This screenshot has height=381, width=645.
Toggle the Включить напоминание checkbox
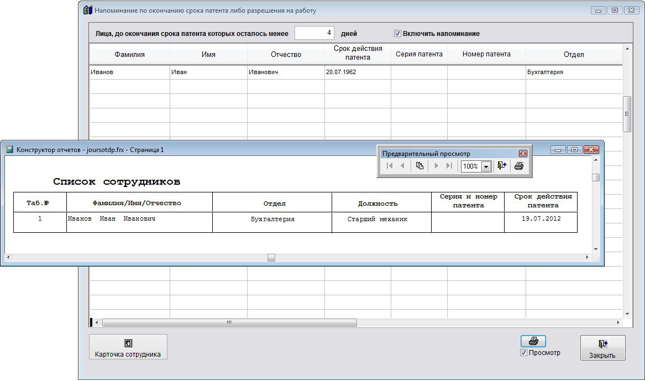(x=397, y=34)
